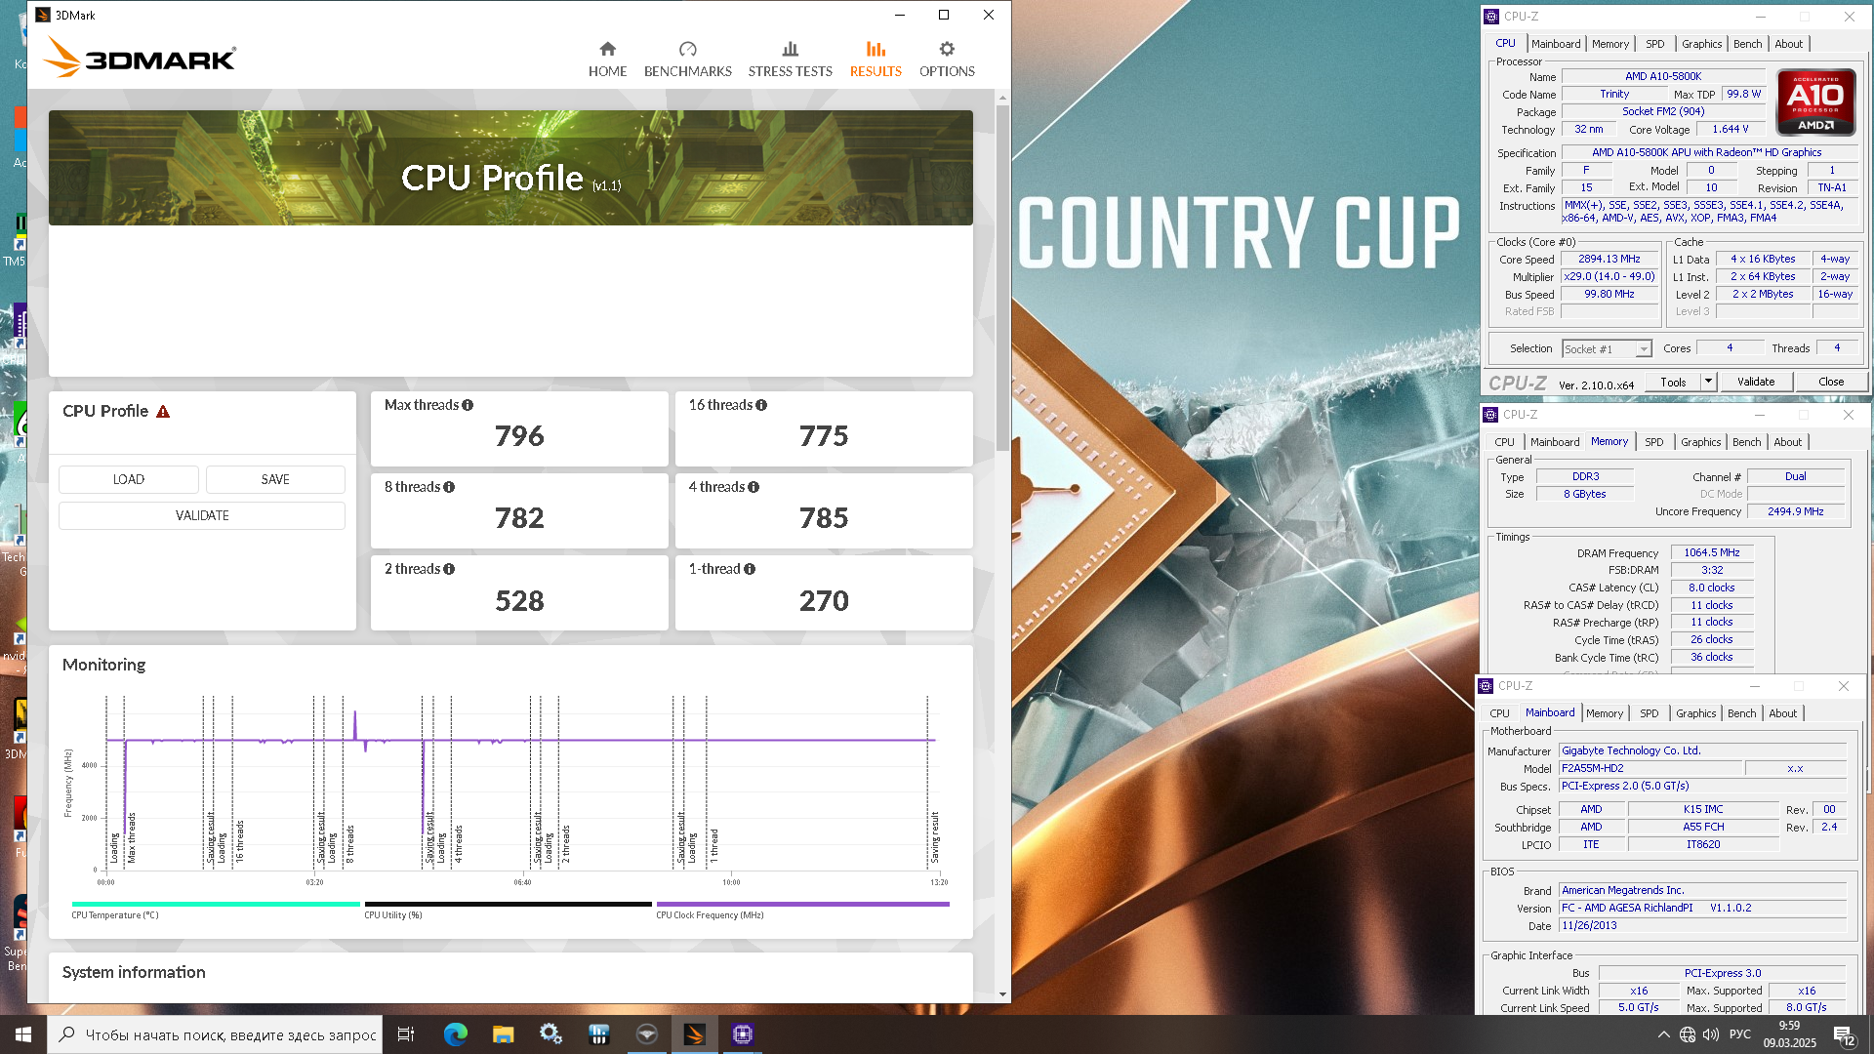Switch to 3DMark taskbar icon
Screen dimensions: 1874x1054
click(x=695, y=1034)
